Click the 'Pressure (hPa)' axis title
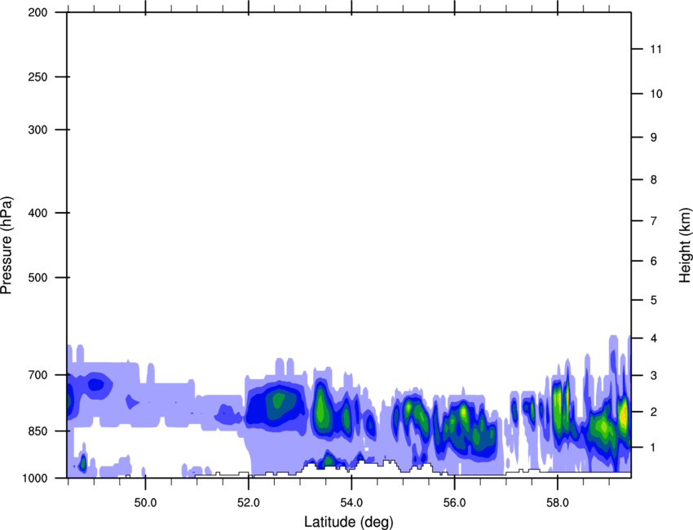Viewport: 693px width, 530px height. click(7, 245)
